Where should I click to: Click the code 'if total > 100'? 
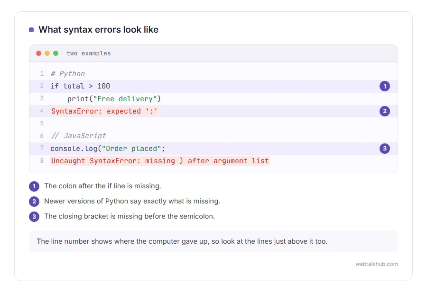coord(80,86)
